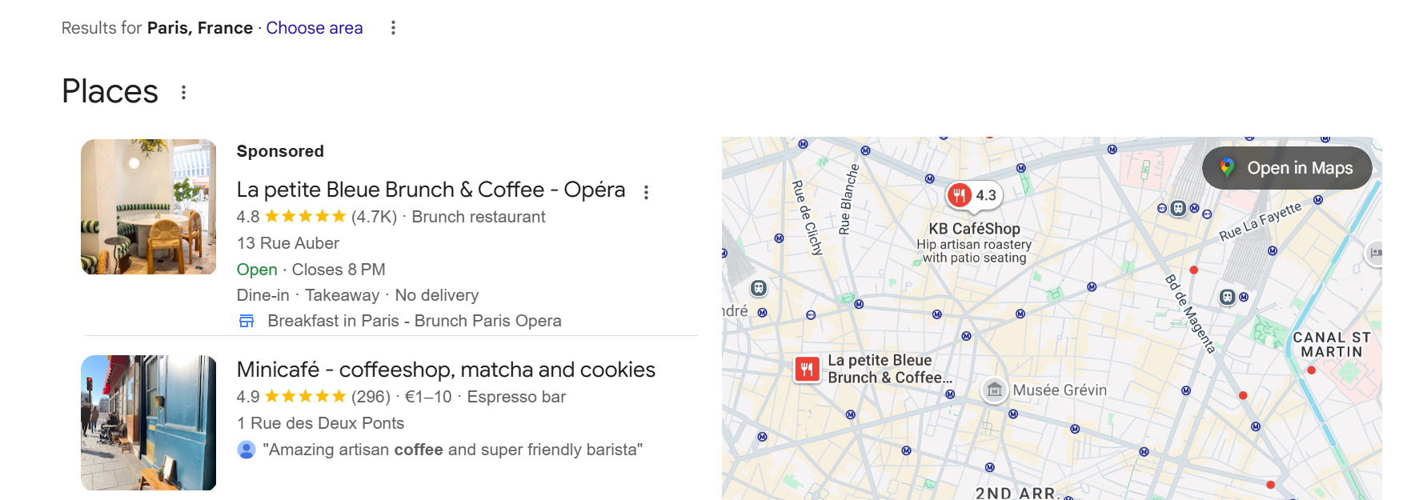Click the Canal St Martin label on map
The image size is (1427, 500).
[x=1331, y=345]
